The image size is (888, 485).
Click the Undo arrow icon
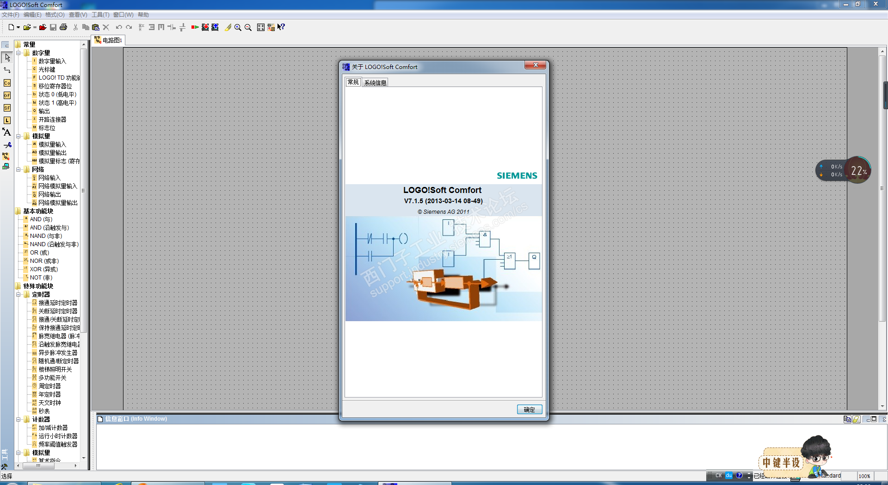119,27
